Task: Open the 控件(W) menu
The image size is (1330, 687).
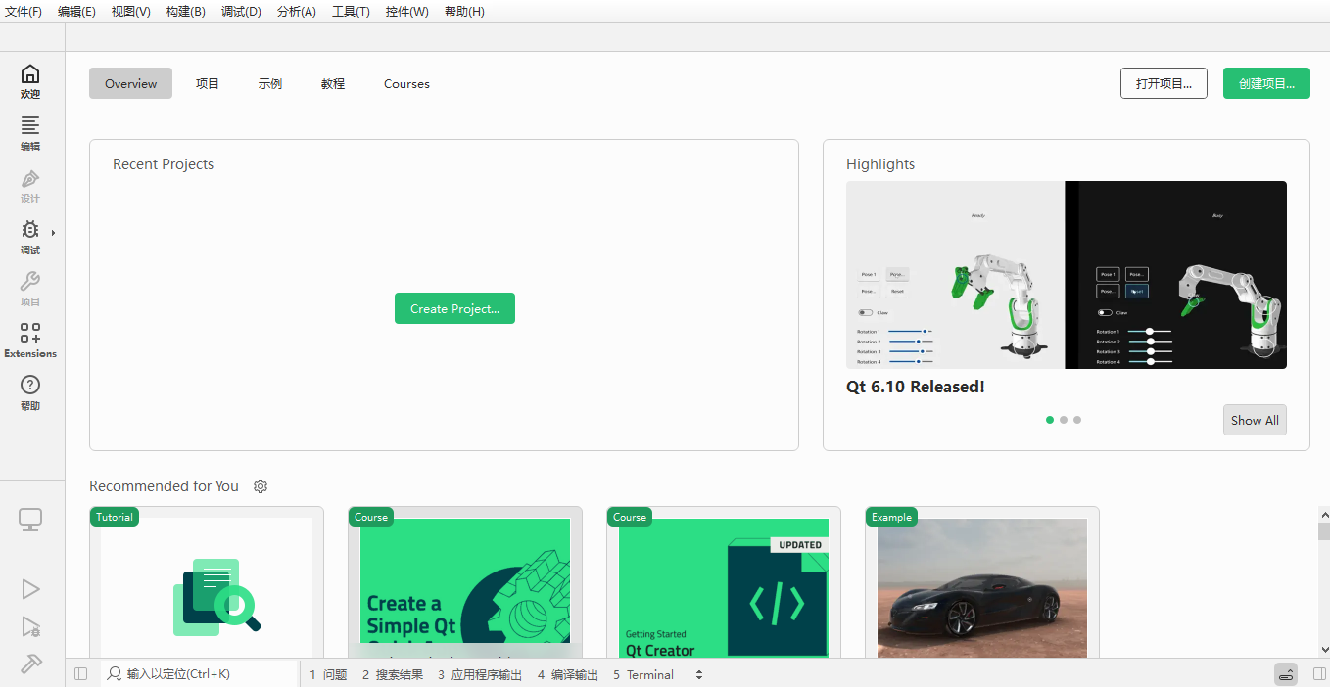Action: click(407, 11)
